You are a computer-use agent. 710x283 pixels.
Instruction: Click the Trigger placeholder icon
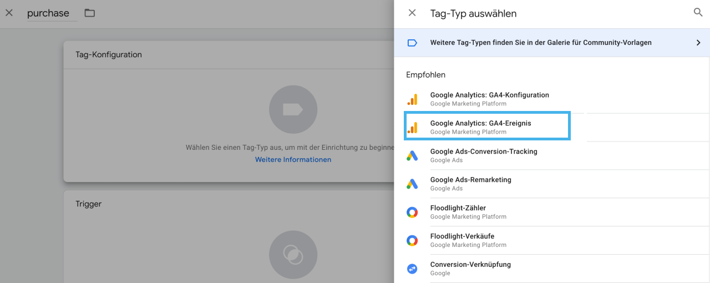pyautogui.click(x=293, y=255)
